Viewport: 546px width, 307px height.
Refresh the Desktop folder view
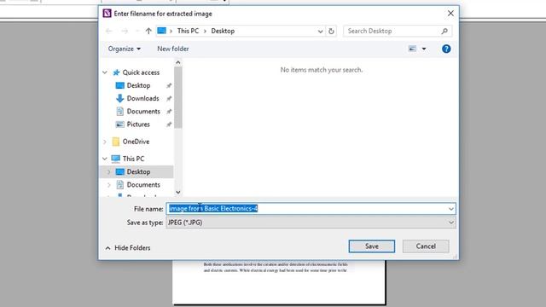pos(331,32)
